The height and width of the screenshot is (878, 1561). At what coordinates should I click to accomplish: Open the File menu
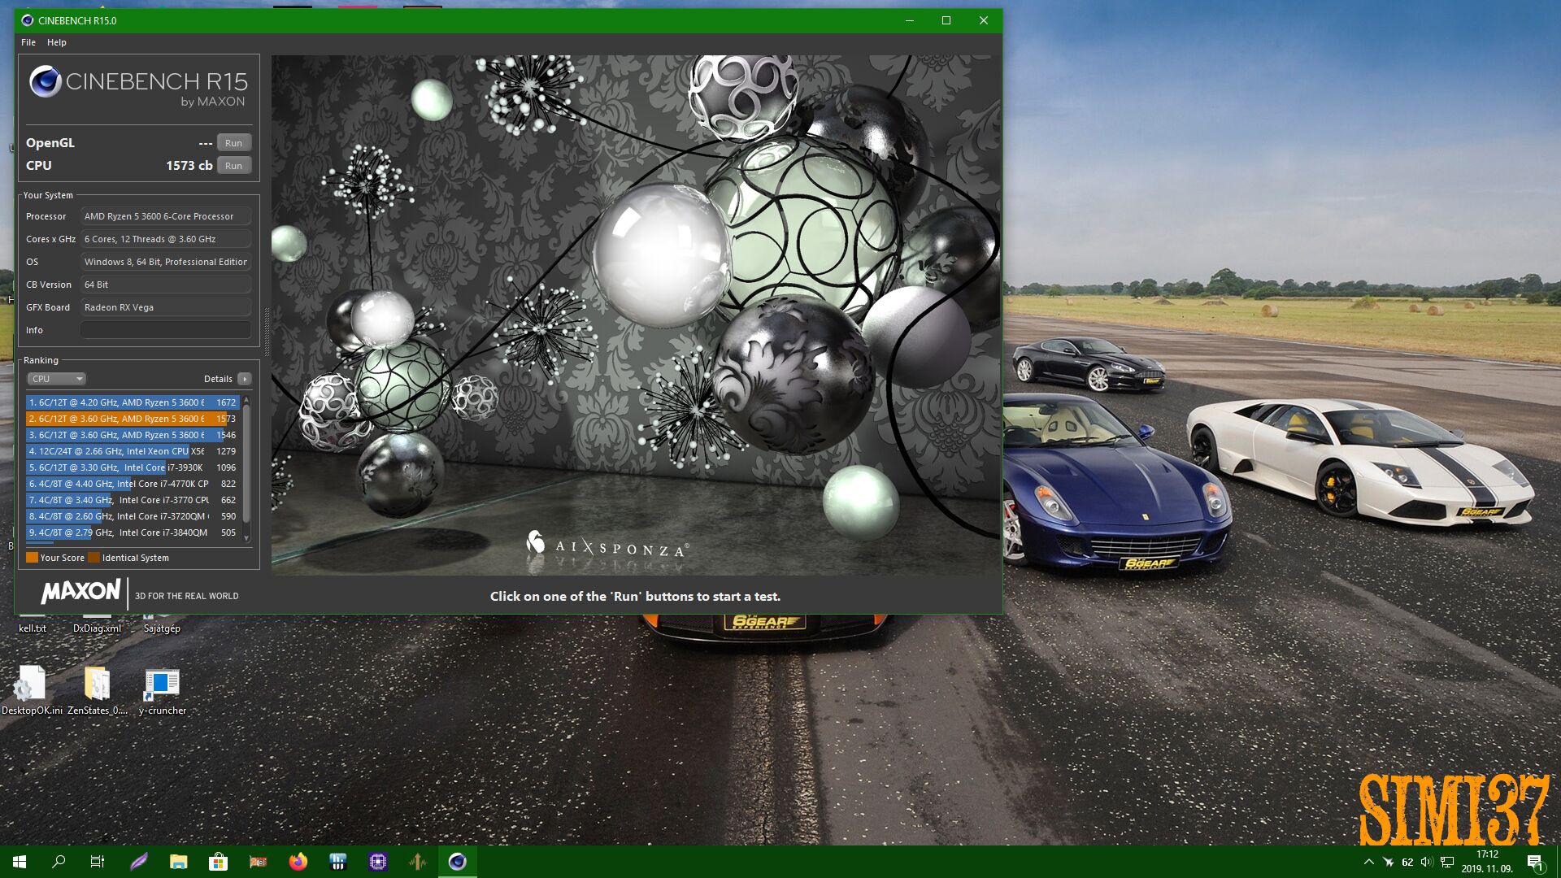[x=28, y=42]
